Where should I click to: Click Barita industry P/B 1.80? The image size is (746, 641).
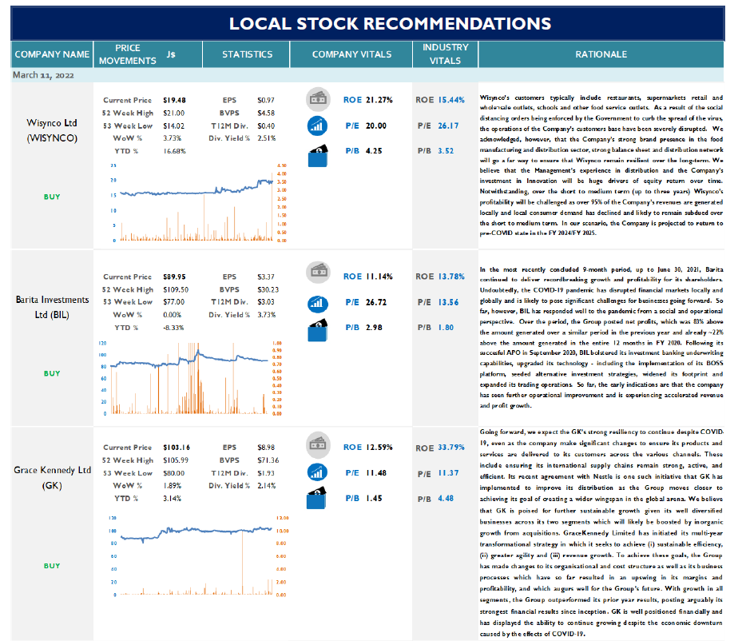click(446, 328)
